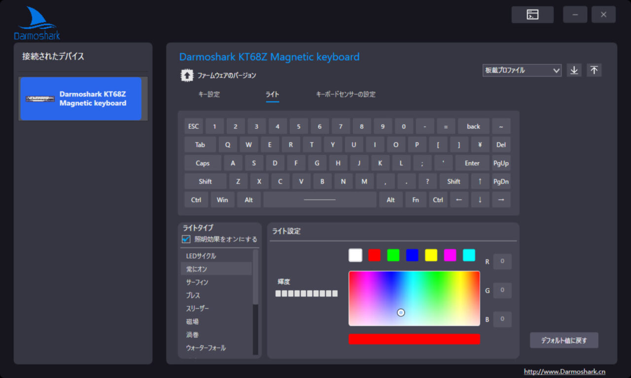This screenshot has height=378, width=631.
Task: Select the LEDサイクル light effect
Action: (216, 256)
